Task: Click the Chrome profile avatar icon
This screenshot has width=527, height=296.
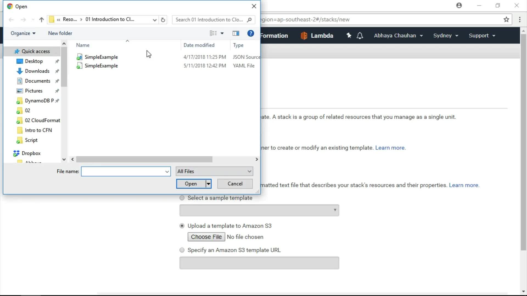Action: tap(459, 5)
